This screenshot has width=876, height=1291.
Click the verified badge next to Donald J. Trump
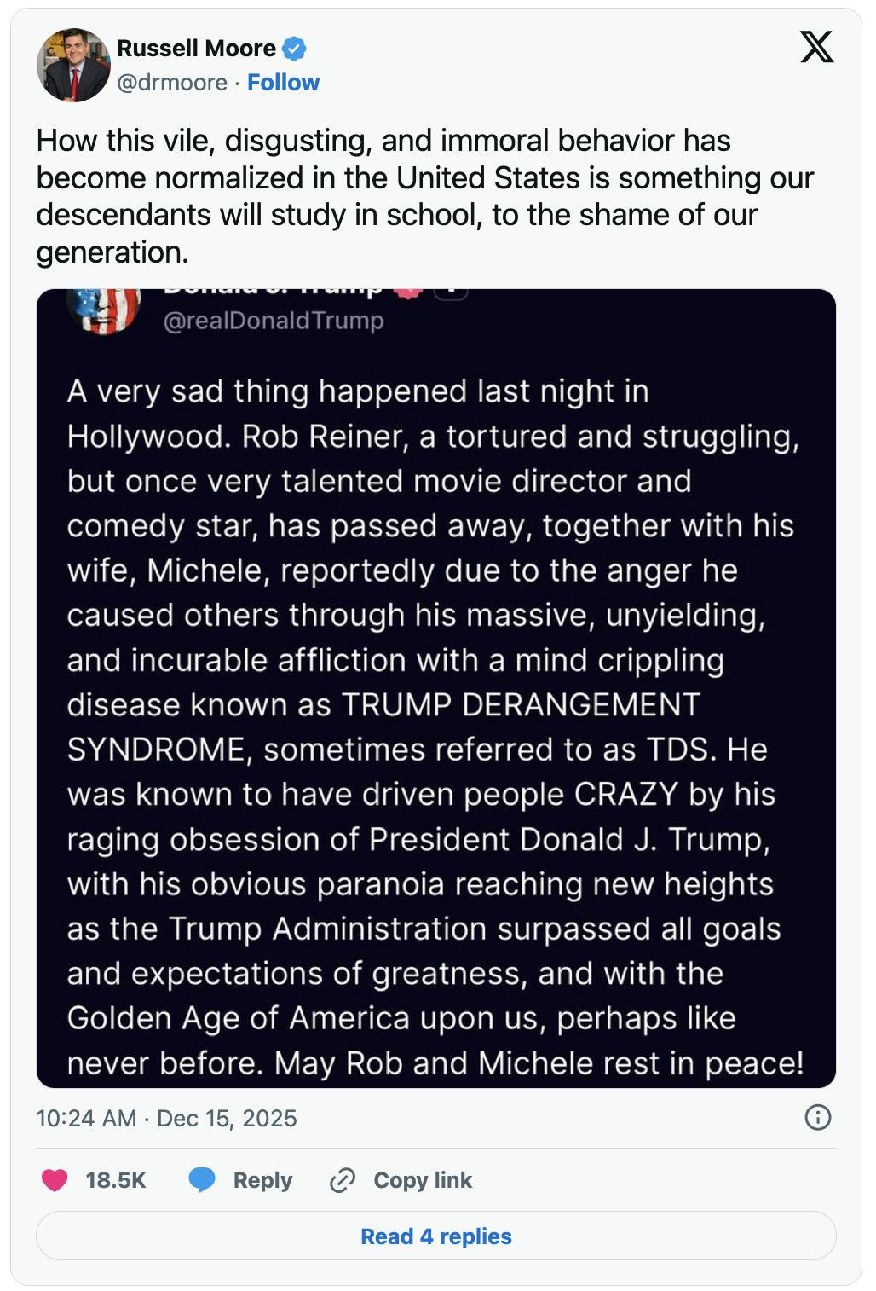pyautogui.click(x=407, y=290)
